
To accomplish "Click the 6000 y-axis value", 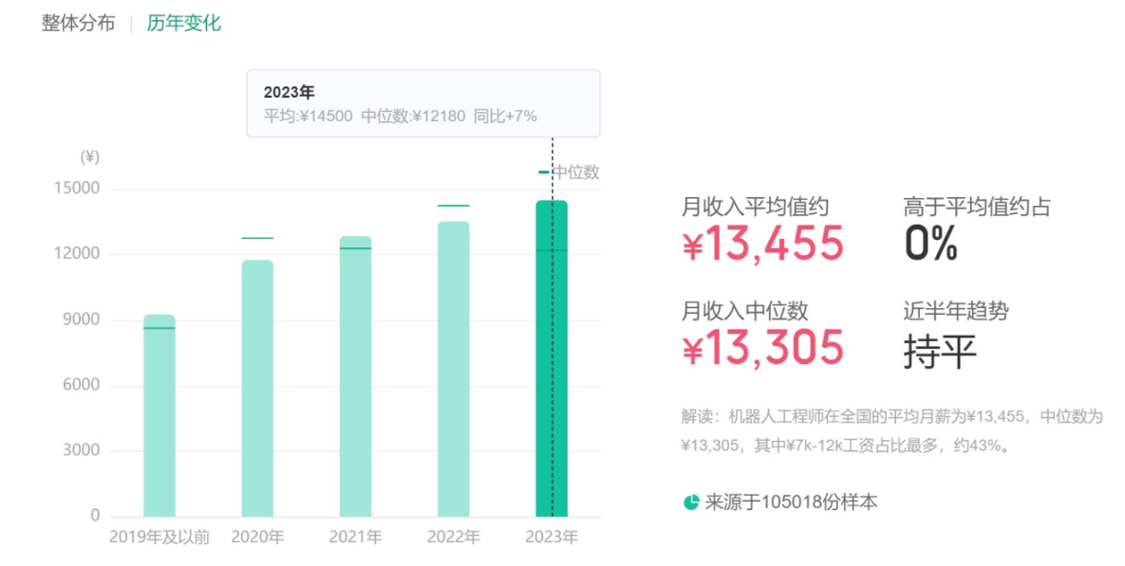I will tap(81, 385).
